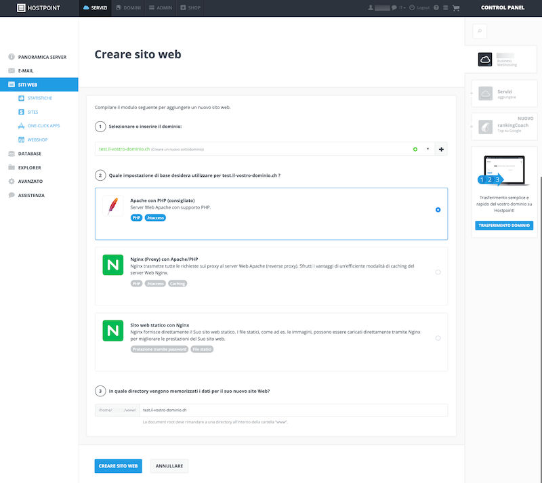The height and width of the screenshot is (483, 542).
Task: Click Protezione tramite password tag
Action: (x=159, y=349)
